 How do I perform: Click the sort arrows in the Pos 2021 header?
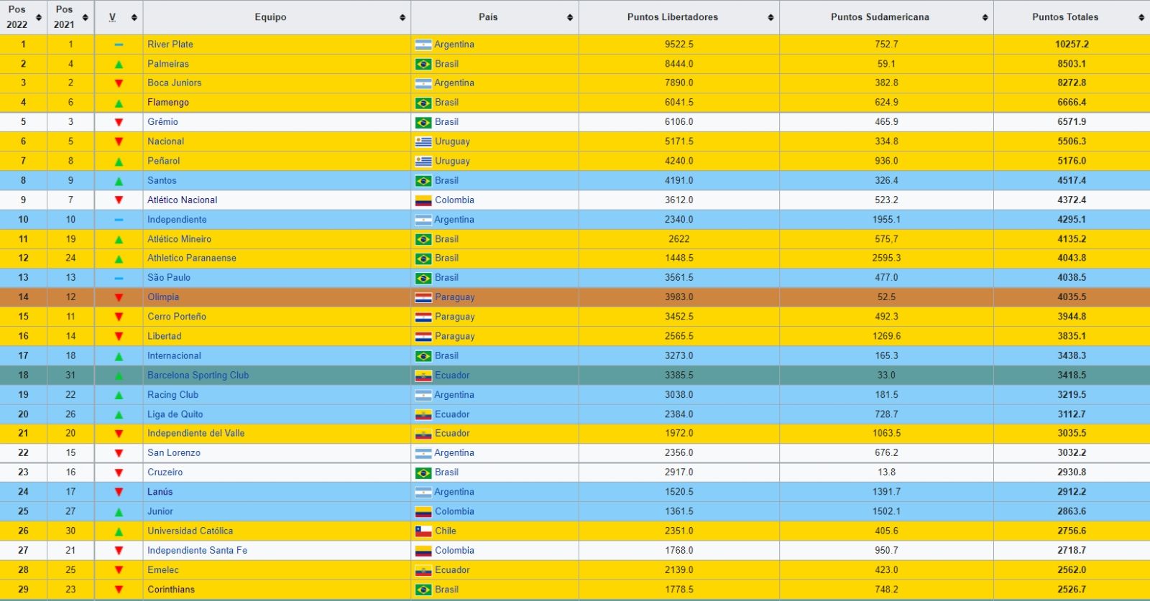coord(86,17)
